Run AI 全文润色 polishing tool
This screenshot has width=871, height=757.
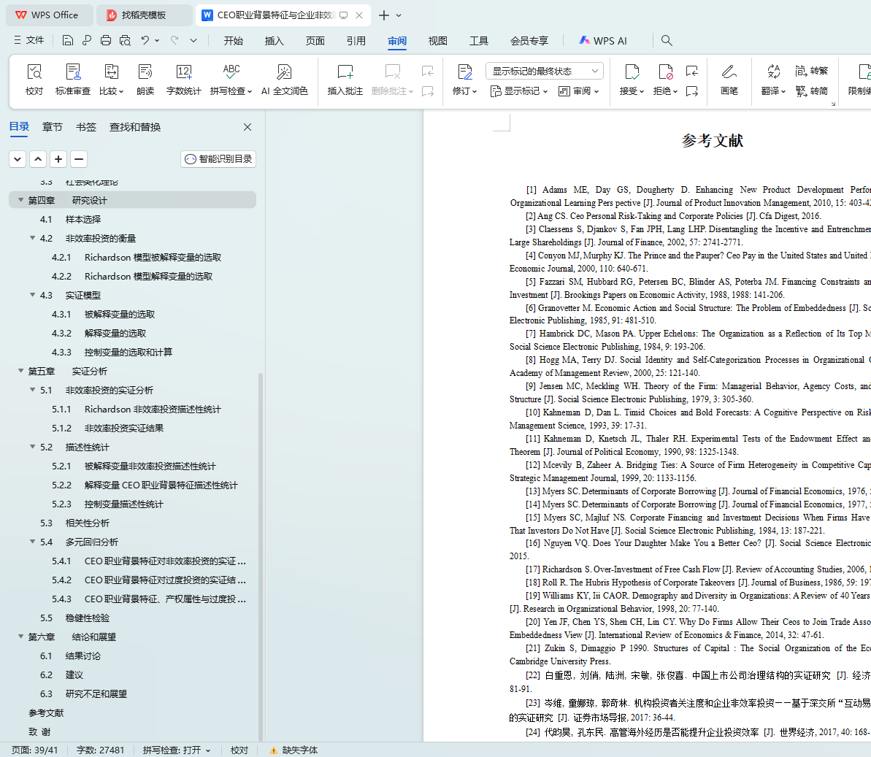click(285, 79)
